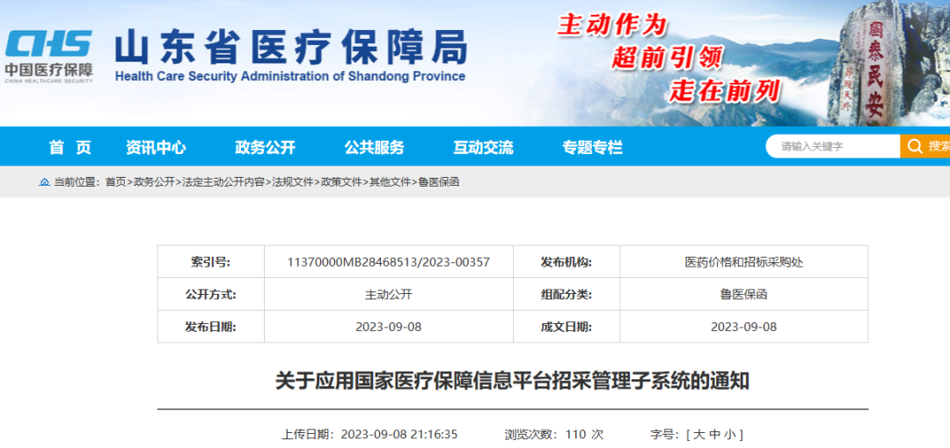The height and width of the screenshot is (448, 950).
Task: Open the 资讯中心 navigation menu
Action: click(x=156, y=147)
